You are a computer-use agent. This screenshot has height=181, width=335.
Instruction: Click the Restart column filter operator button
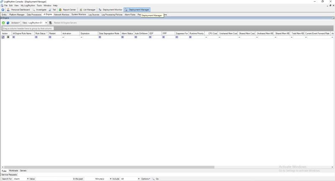click(x=50, y=37)
